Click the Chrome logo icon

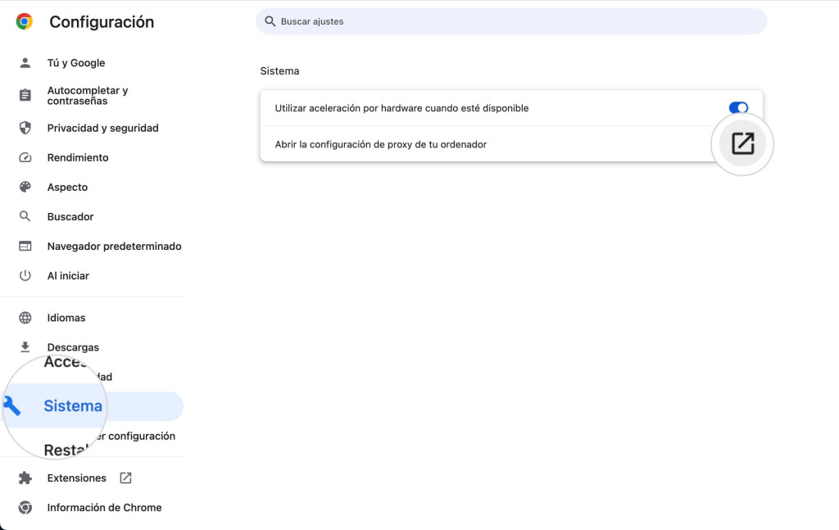[24, 21]
